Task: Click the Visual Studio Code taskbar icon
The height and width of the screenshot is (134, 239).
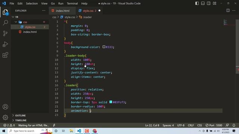Action: click(79, 131)
